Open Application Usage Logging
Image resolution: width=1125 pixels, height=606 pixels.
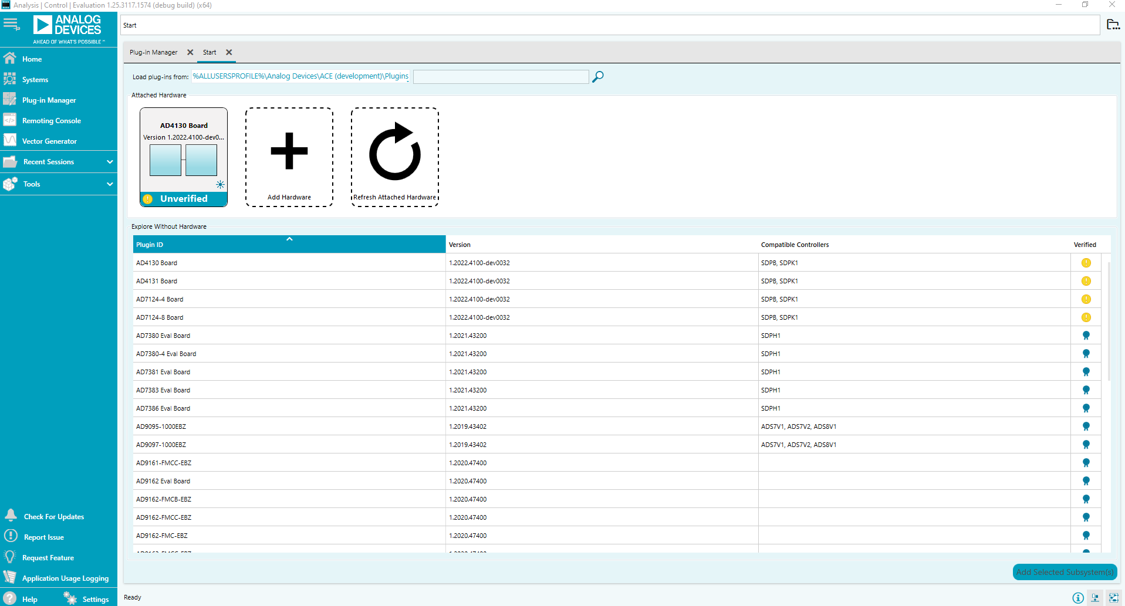(x=65, y=578)
